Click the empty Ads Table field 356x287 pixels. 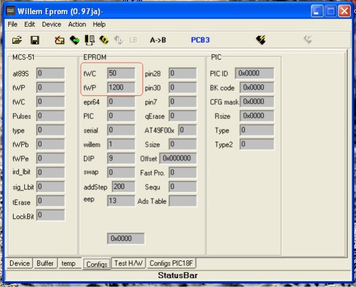[x=182, y=201]
